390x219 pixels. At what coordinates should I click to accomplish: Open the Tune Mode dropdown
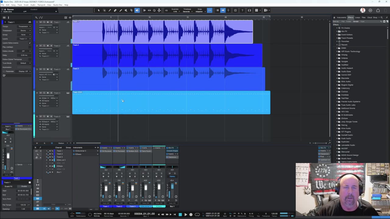pos(25,63)
